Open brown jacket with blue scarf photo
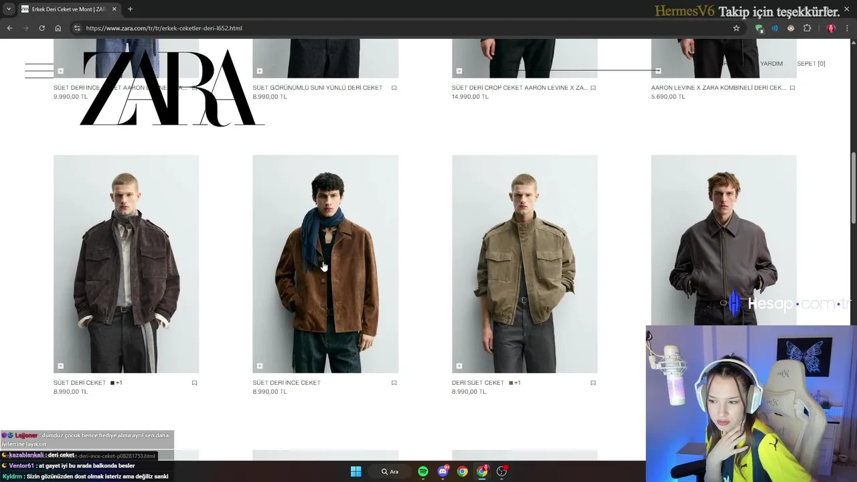 (x=325, y=264)
